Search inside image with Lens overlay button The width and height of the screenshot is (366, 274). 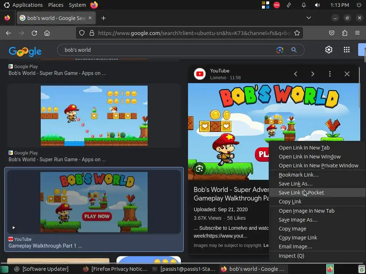pyautogui.click(x=199, y=168)
